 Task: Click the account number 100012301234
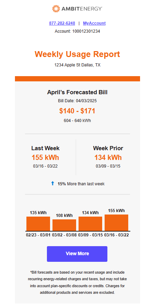pos(86,31)
